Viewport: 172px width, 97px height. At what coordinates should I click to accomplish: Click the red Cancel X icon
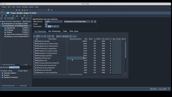tap(27, 10)
